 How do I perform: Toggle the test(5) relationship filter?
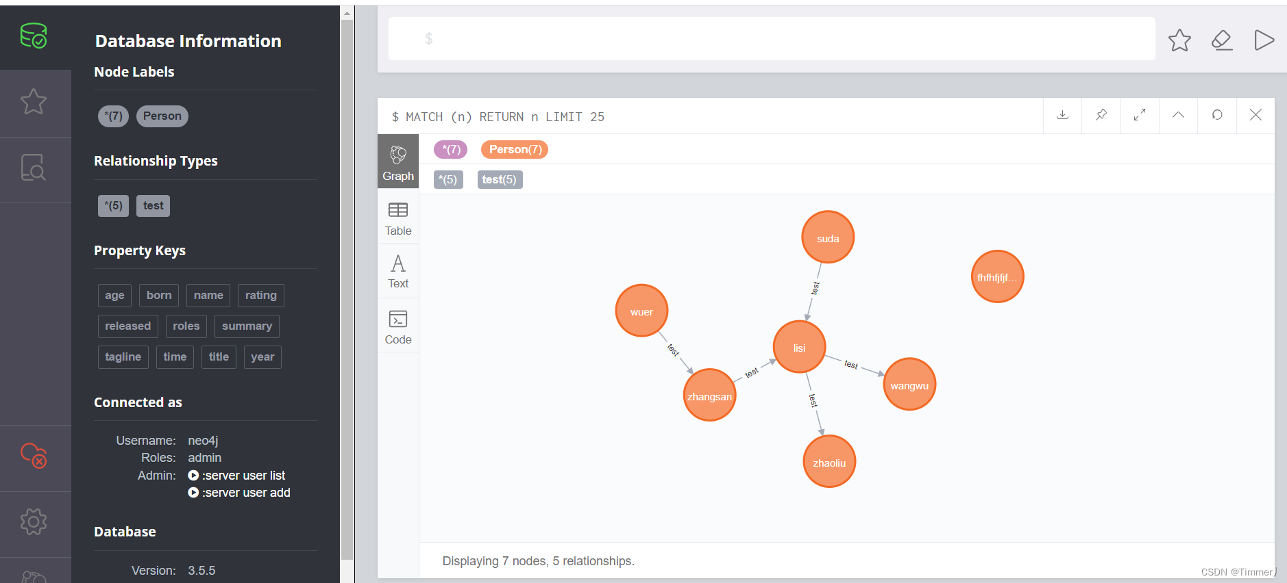500,179
